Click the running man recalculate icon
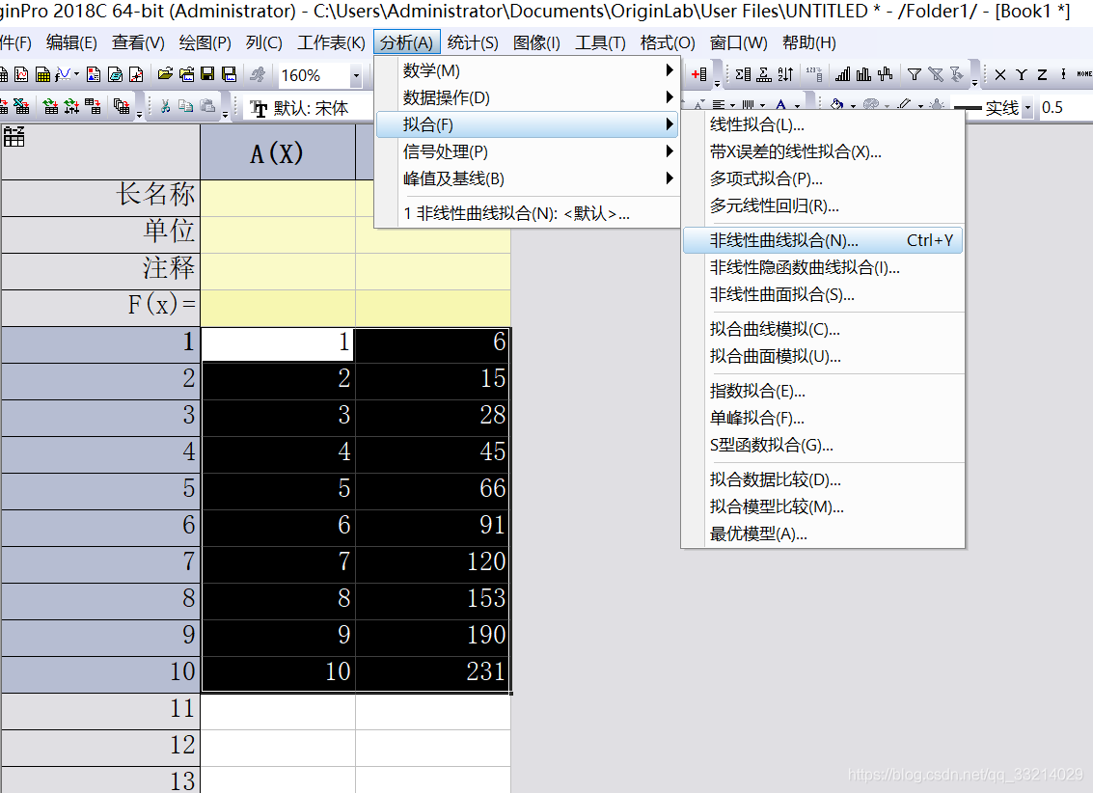Viewport: 1093px width, 793px height. (x=258, y=74)
